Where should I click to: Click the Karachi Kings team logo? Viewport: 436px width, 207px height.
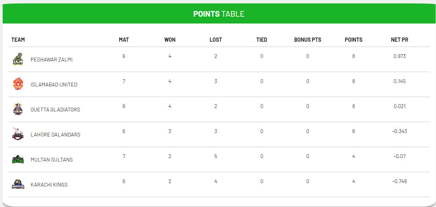click(x=18, y=184)
